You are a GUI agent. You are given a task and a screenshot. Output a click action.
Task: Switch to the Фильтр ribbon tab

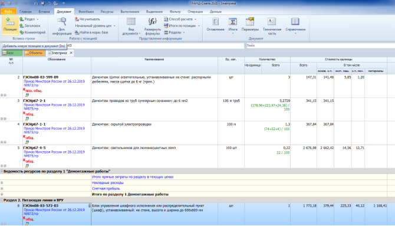(x=175, y=12)
